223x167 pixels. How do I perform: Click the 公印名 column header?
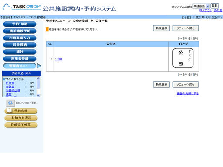pyautogui.click(x=111, y=44)
